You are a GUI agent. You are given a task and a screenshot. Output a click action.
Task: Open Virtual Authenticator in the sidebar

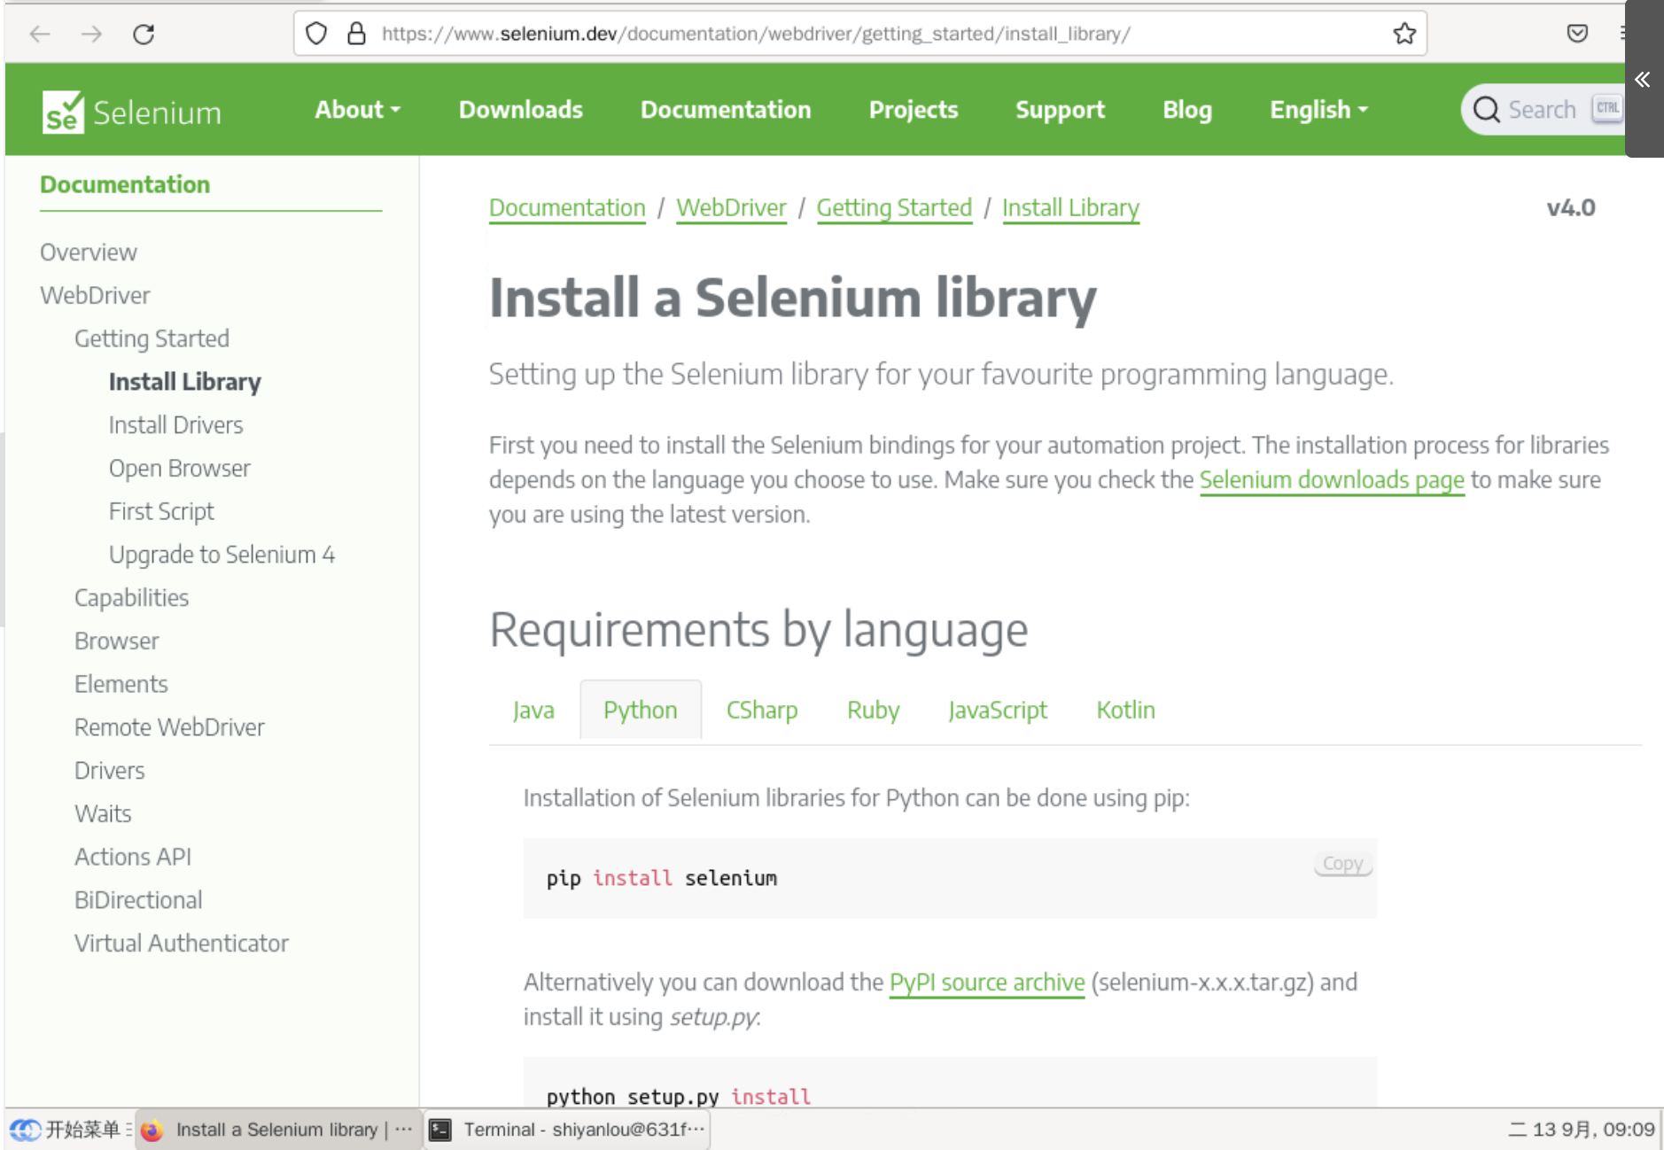pos(181,944)
